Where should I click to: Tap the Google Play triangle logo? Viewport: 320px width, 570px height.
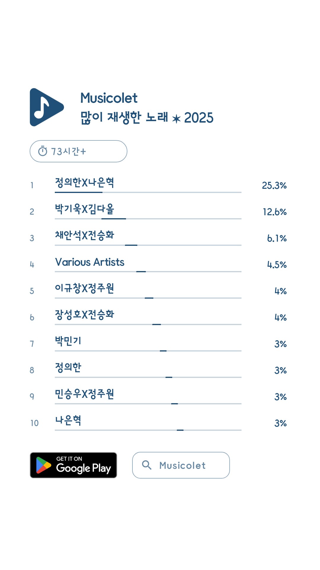click(43, 465)
